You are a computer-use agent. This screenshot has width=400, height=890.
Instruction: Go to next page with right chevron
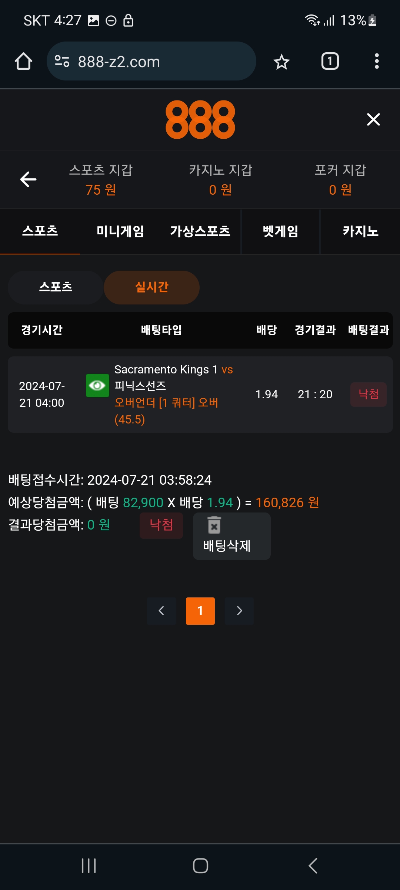pyautogui.click(x=239, y=611)
